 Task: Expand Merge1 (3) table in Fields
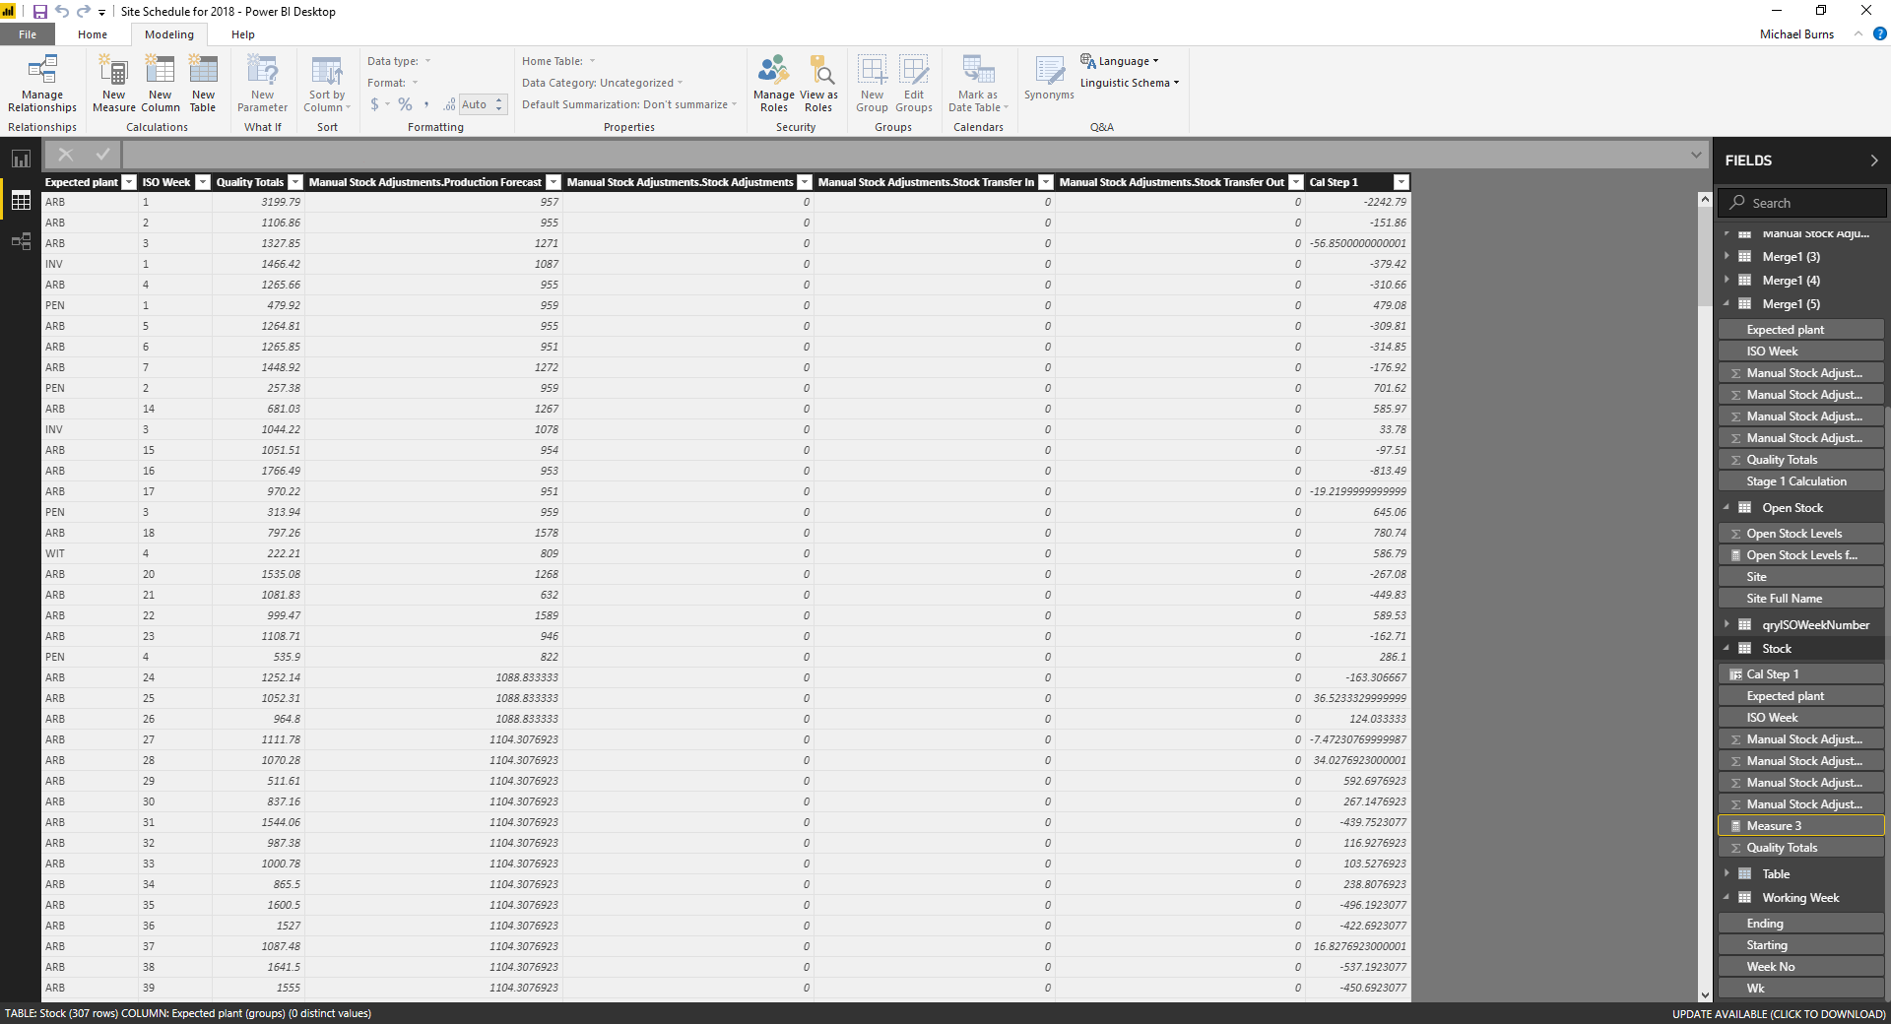(1727, 256)
